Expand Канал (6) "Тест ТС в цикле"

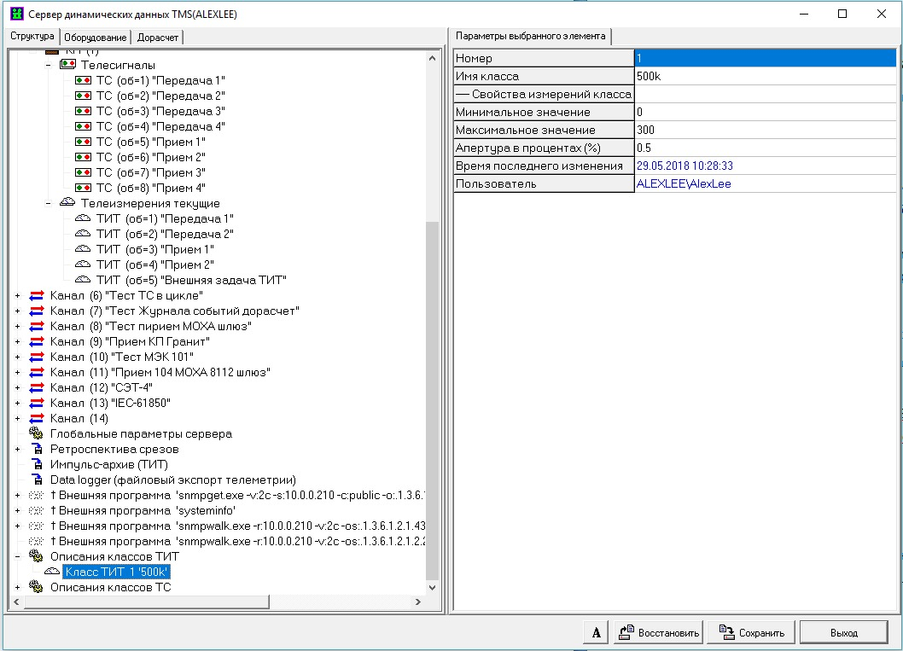(18, 295)
